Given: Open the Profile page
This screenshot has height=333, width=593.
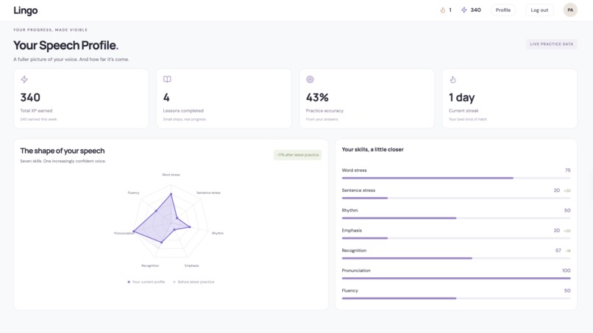Looking at the screenshot, I should (503, 10).
